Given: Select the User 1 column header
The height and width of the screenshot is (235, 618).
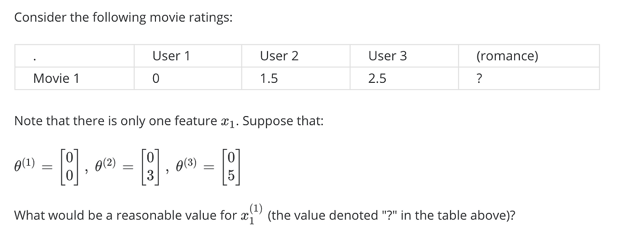Looking at the screenshot, I should [171, 56].
